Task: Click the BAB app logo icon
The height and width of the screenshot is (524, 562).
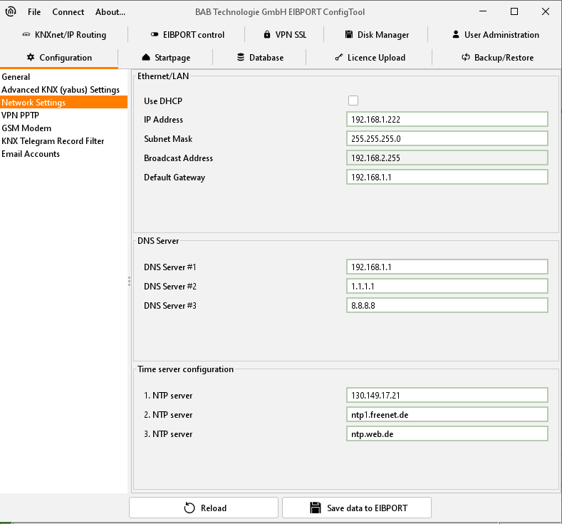Action: tap(11, 11)
